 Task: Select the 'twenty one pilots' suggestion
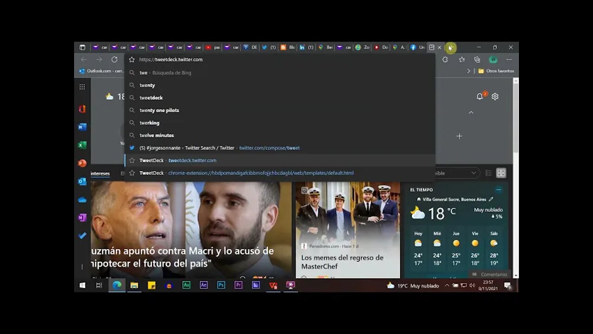[280, 110]
